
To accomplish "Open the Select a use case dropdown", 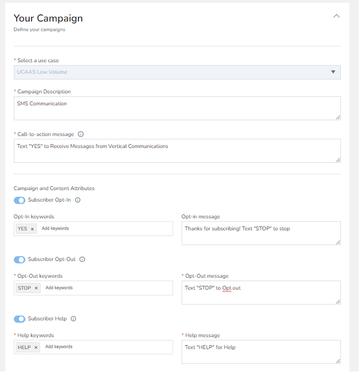I will pos(177,72).
